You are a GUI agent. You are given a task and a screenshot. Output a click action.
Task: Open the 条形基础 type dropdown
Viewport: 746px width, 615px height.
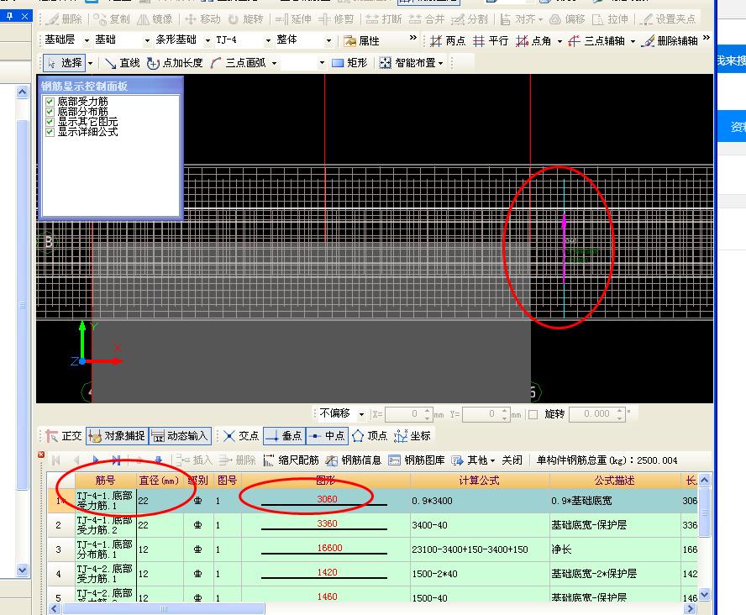coord(208,41)
